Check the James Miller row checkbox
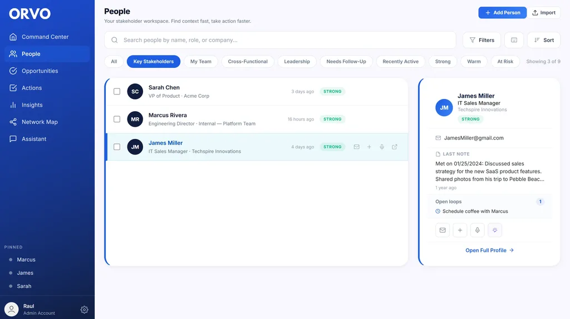This screenshot has width=570, height=319. [x=117, y=147]
